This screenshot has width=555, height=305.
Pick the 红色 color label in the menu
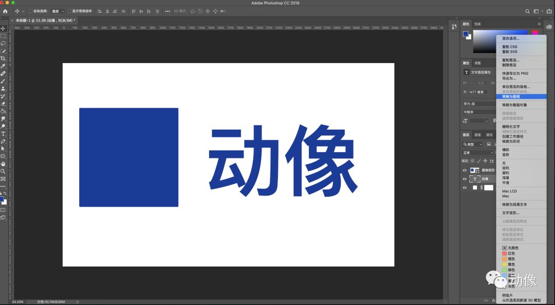point(509,253)
